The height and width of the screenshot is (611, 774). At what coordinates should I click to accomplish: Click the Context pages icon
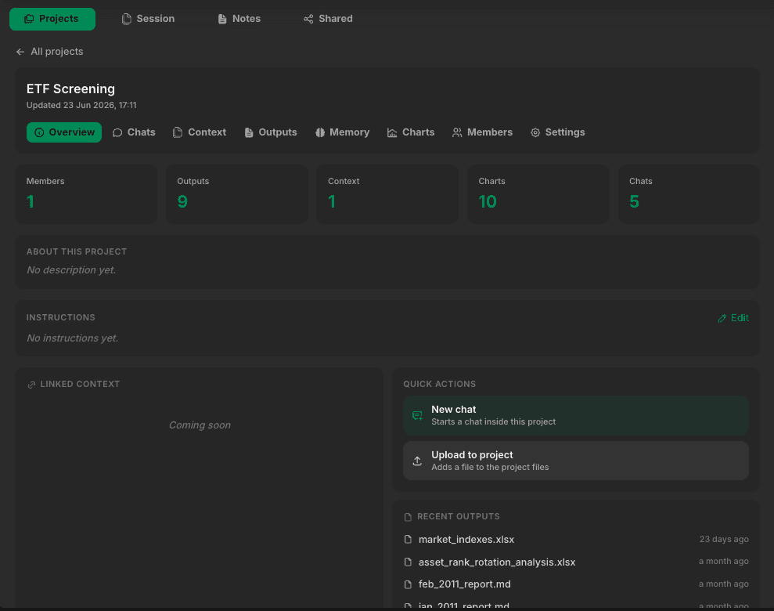coord(178,132)
